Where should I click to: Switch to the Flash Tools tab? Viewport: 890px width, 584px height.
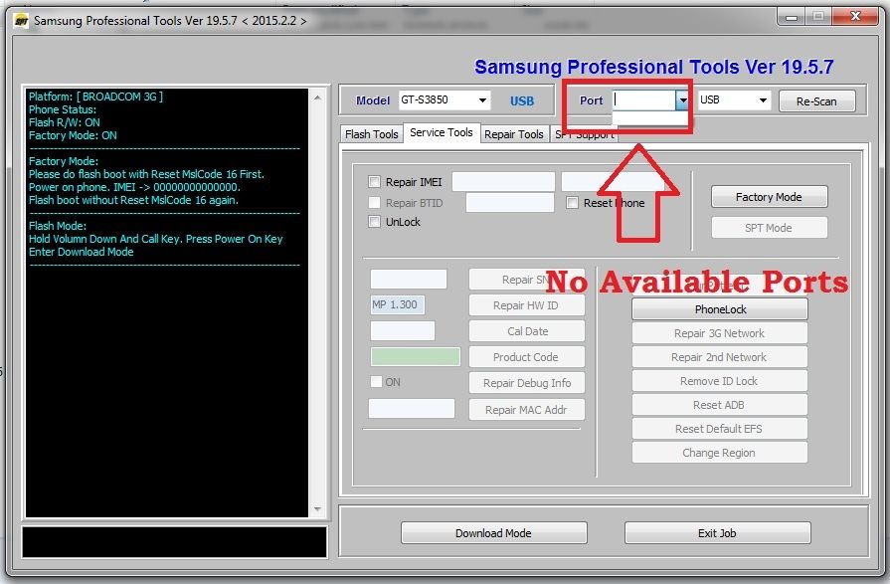pyautogui.click(x=371, y=134)
